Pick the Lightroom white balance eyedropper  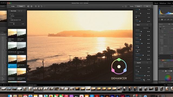click(x=160, y=29)
